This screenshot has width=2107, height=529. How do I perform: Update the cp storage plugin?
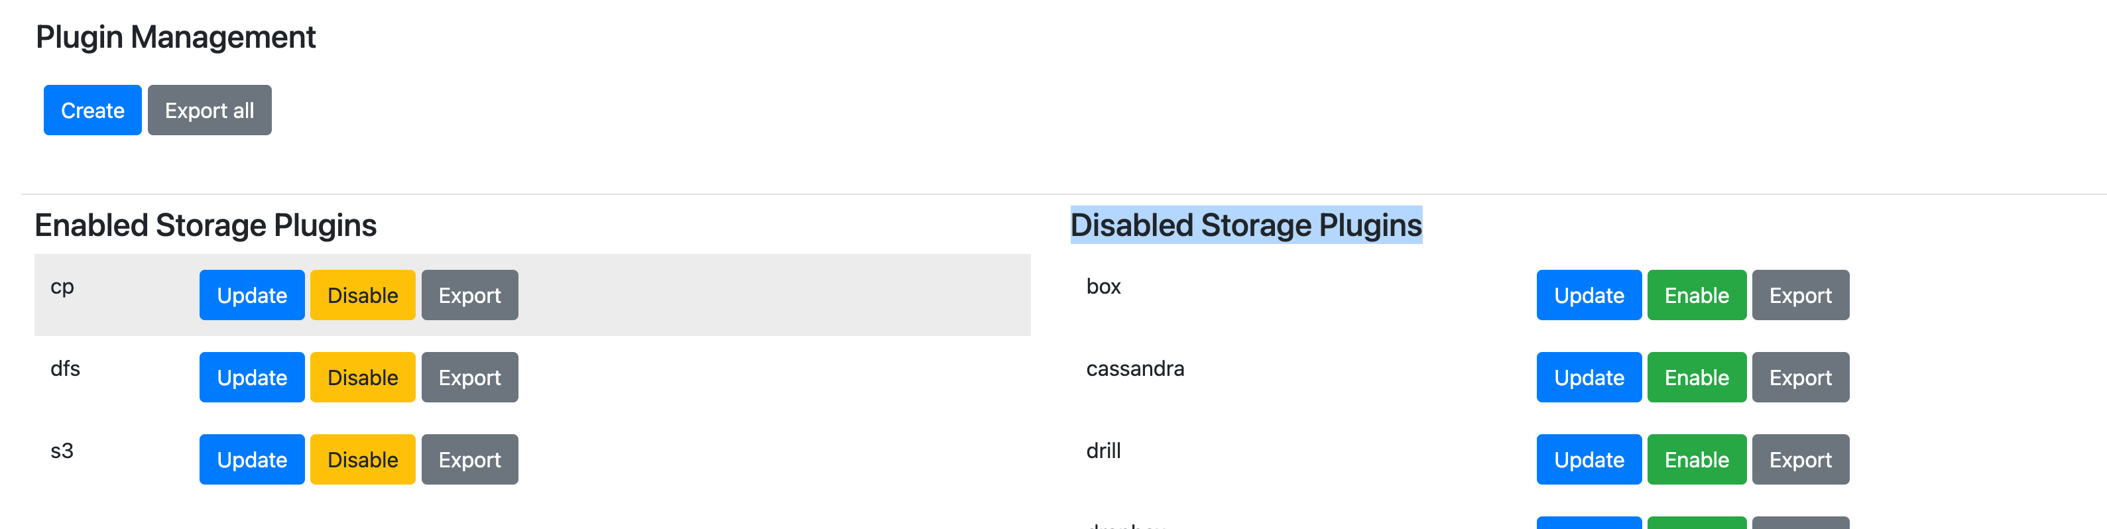[252, 295]
